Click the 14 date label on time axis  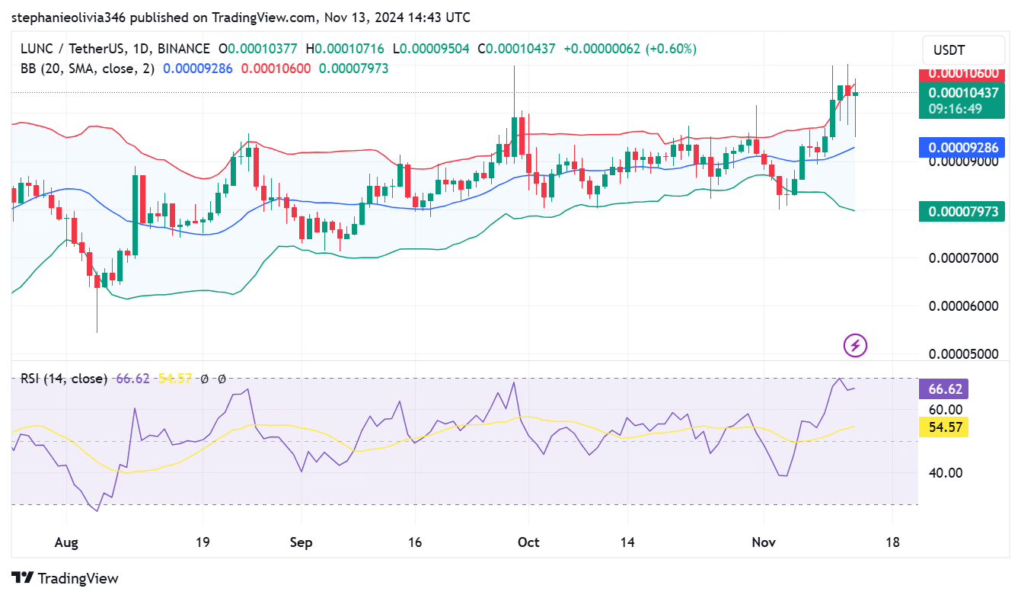627,542
